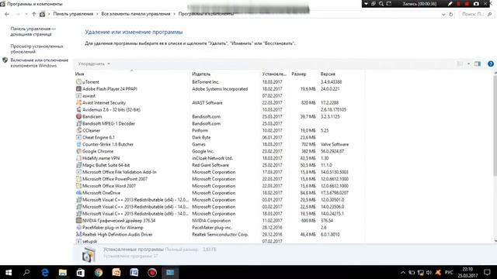Click the refresh button in address bar
497x279 pixels.
tap(450, 14)
